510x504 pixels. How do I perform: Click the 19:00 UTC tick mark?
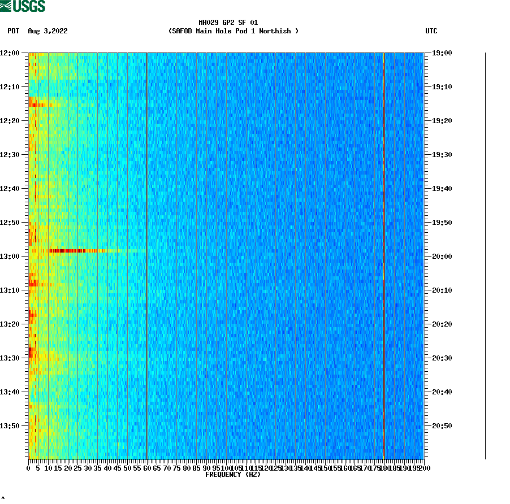tap(428, 54)
